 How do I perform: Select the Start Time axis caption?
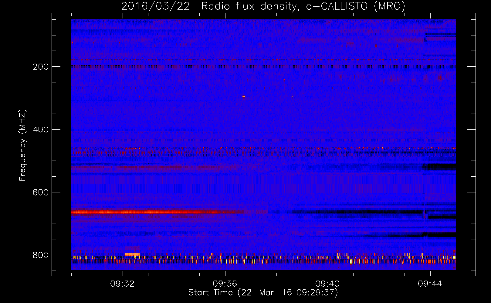263,293
